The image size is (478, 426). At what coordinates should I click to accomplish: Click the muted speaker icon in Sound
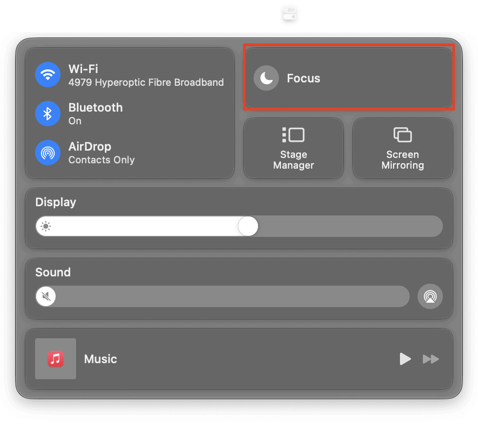click(46, 296)
